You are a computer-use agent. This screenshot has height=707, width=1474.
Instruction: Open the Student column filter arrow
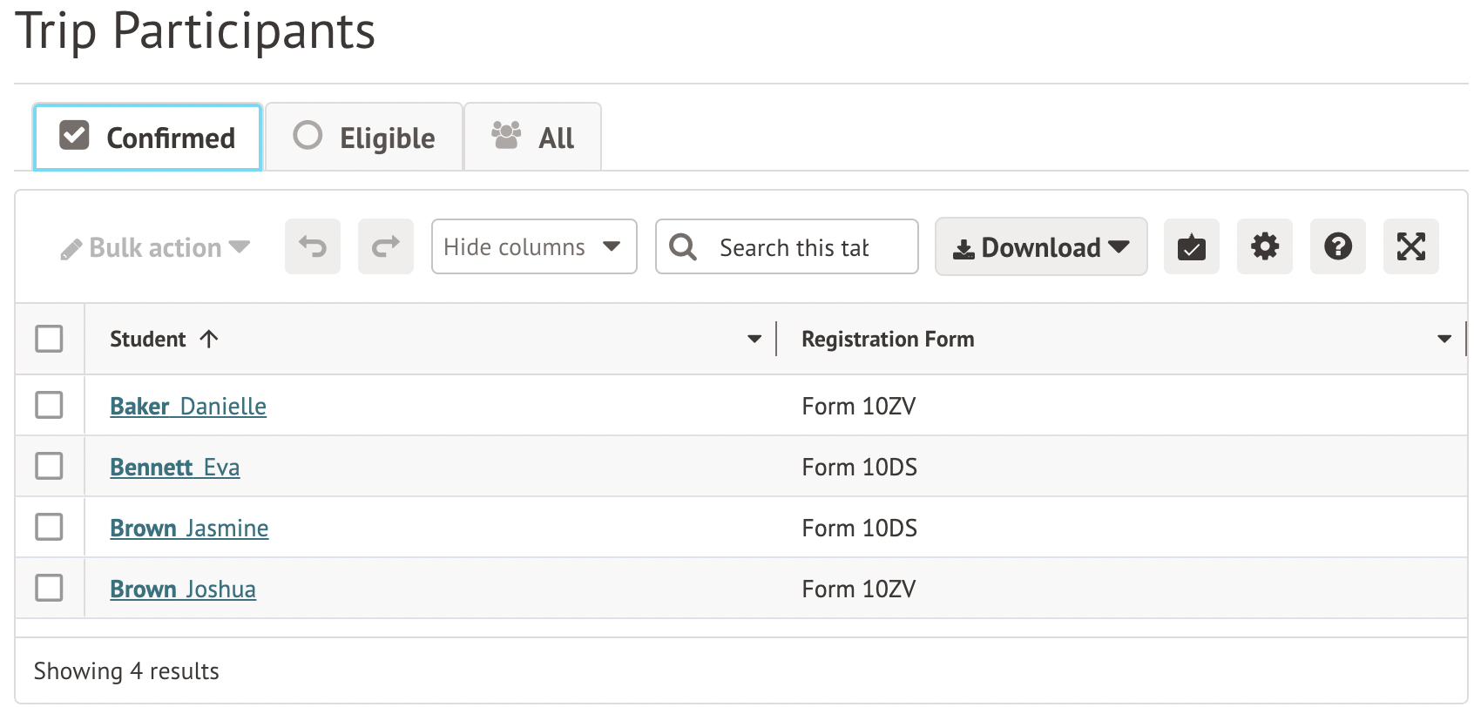pyautogui.click(x=754, y=339)
